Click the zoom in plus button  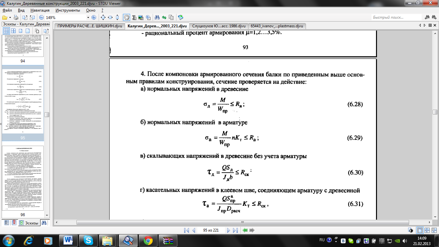[x=94, y=17]
